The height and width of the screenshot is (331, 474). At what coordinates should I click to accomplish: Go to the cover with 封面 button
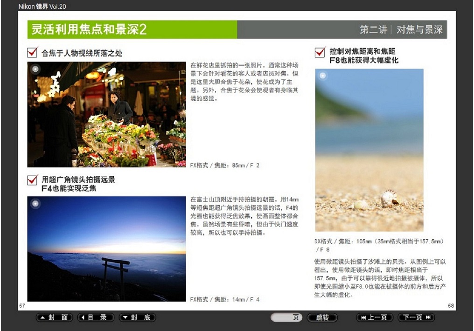(x=55, y=317)
